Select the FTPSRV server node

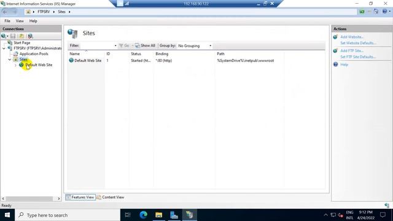tap(37, 48)
